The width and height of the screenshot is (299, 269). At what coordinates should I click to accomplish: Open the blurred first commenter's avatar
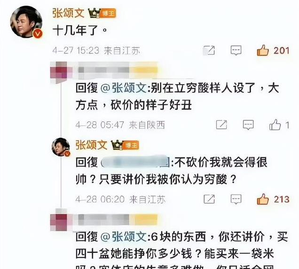(x=59, y=70)
